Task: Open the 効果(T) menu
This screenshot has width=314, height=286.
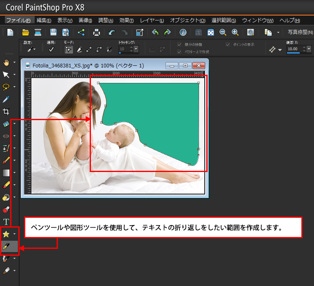Action: (x=126, y=20)
